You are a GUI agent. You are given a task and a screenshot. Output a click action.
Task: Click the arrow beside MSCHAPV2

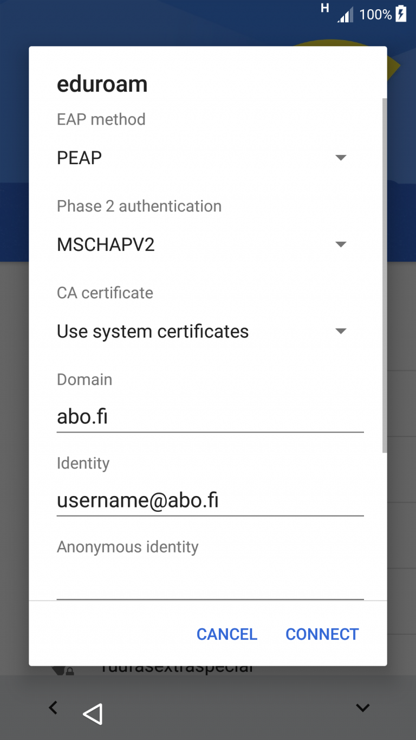341,244
